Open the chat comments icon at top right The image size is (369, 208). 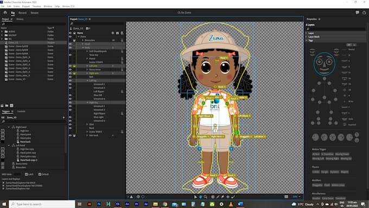[x=358, y=12]
